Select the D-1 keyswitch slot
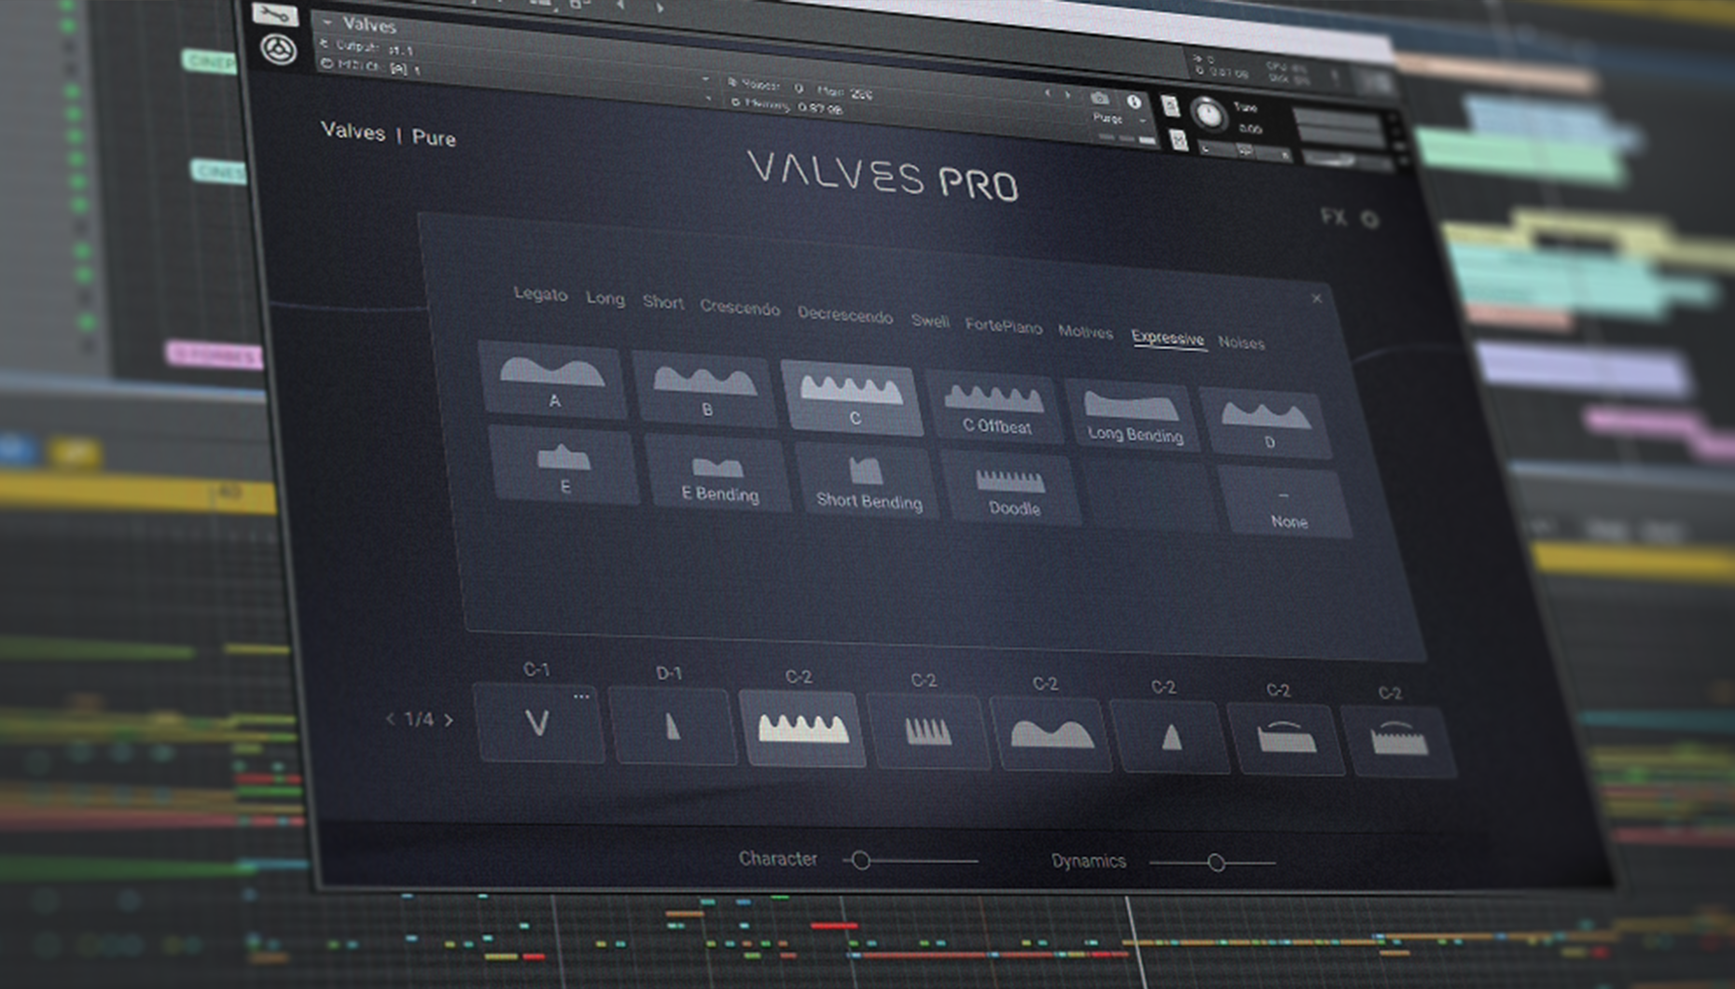This screenshot has height=989, width=1735. 673,727
